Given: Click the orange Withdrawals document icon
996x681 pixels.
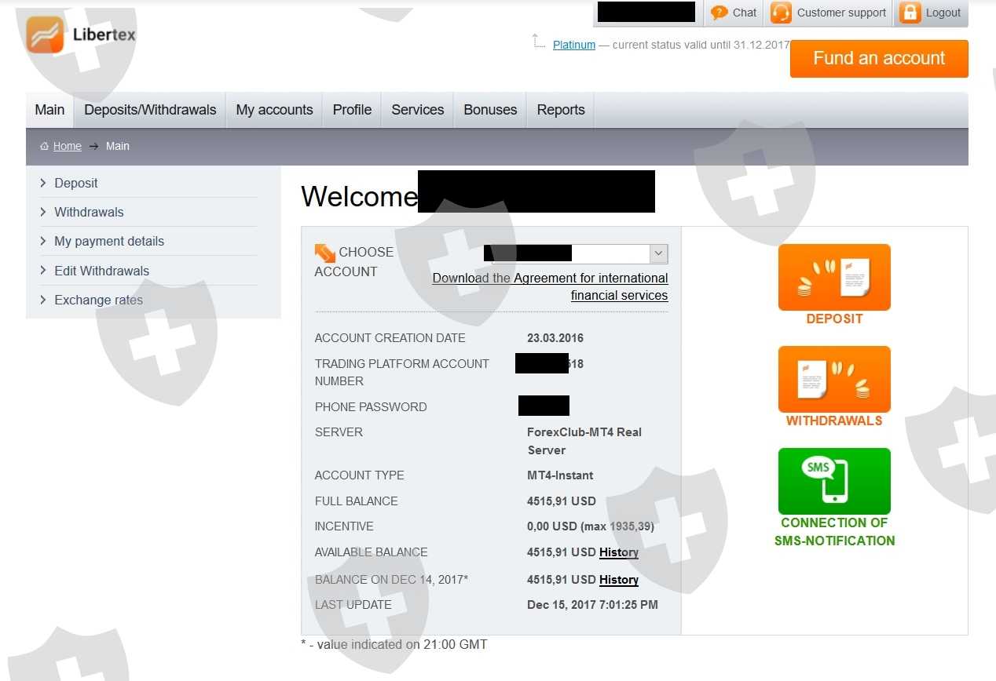Looking at the screenshot, I should point(834,379).
